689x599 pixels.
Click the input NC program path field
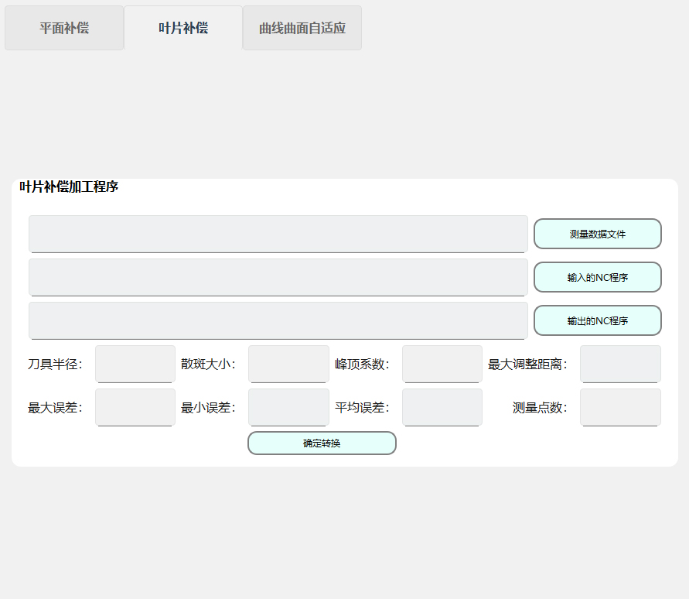[x=278, y=277]
